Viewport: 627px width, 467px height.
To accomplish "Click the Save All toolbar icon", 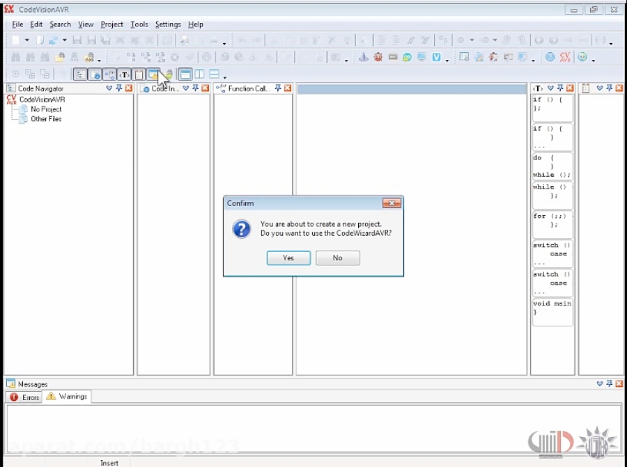I will point(105,39).
